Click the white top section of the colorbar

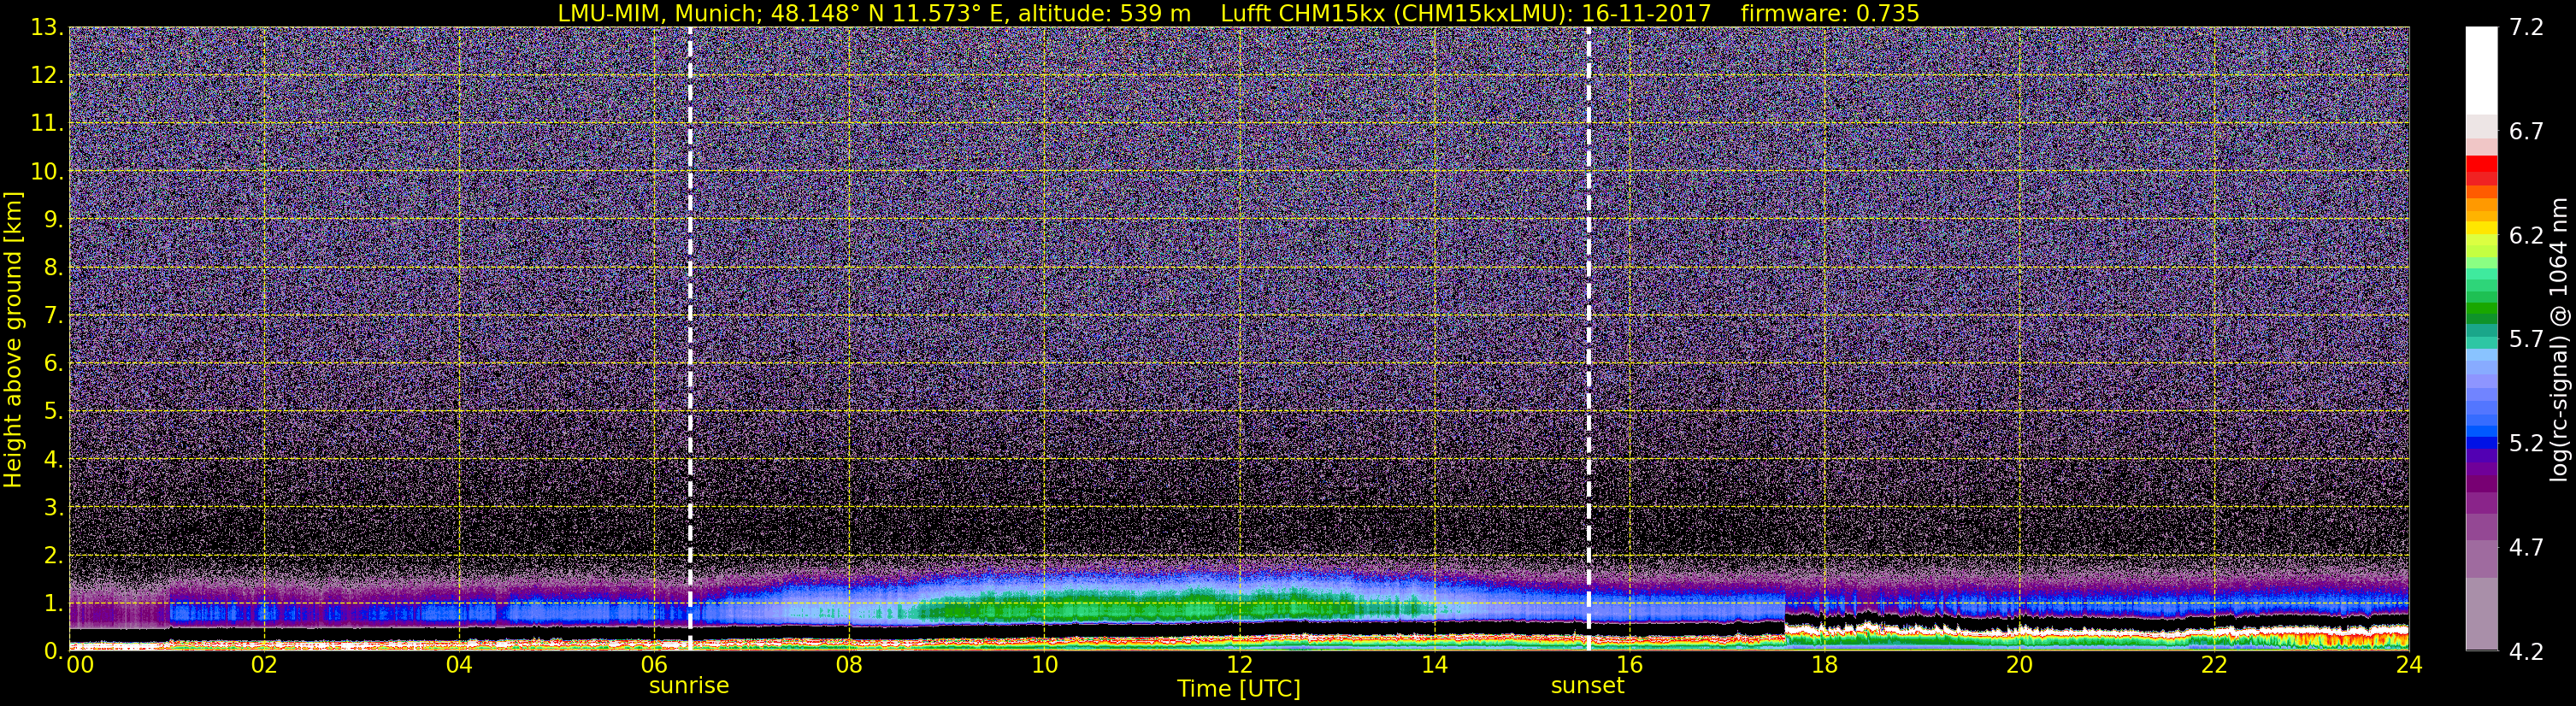click(2481, 70)
